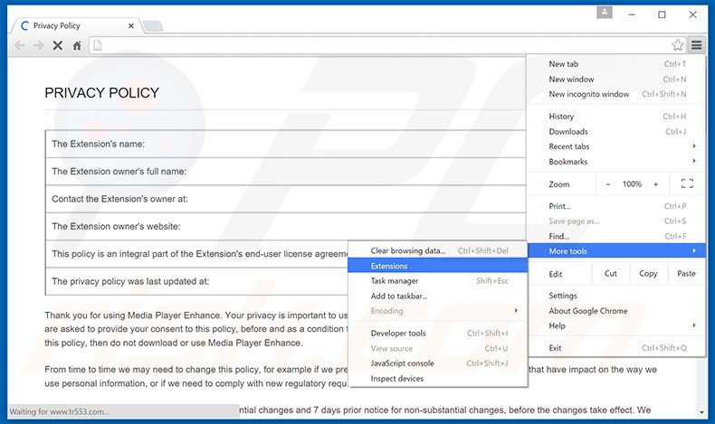Select Exit from menu
This screenshot has width=715, height=424.
616,348
